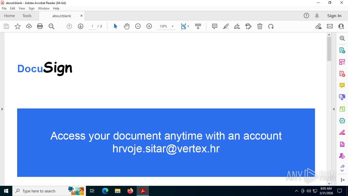The height and width of the screenshot is (196, 348).
Task: Switch to the Tools tab
Action: point(27,16)
